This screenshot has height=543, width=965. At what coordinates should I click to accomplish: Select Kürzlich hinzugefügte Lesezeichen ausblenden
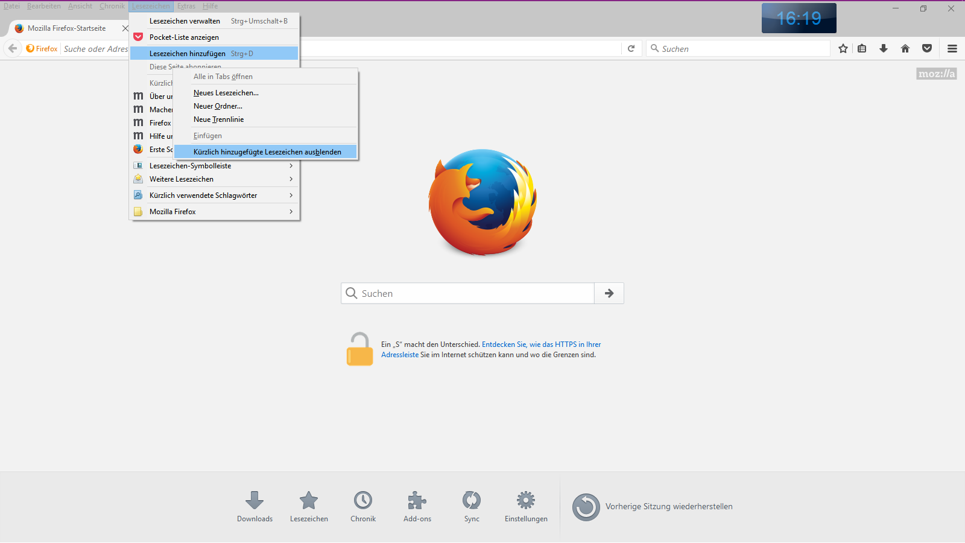point(265,152)
